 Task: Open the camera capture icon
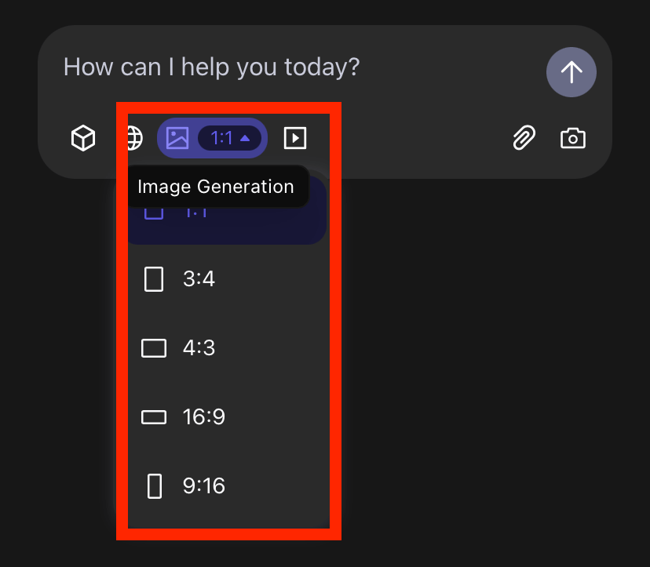pyautogui.click(x=573, y=139)
